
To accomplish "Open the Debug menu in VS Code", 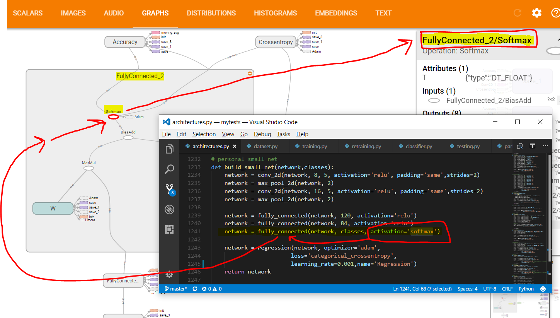I will point(262,134).
